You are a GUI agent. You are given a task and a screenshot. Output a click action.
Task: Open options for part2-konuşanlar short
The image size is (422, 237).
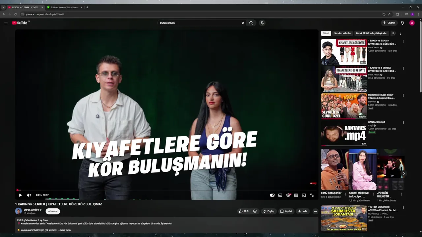point(346,194)
